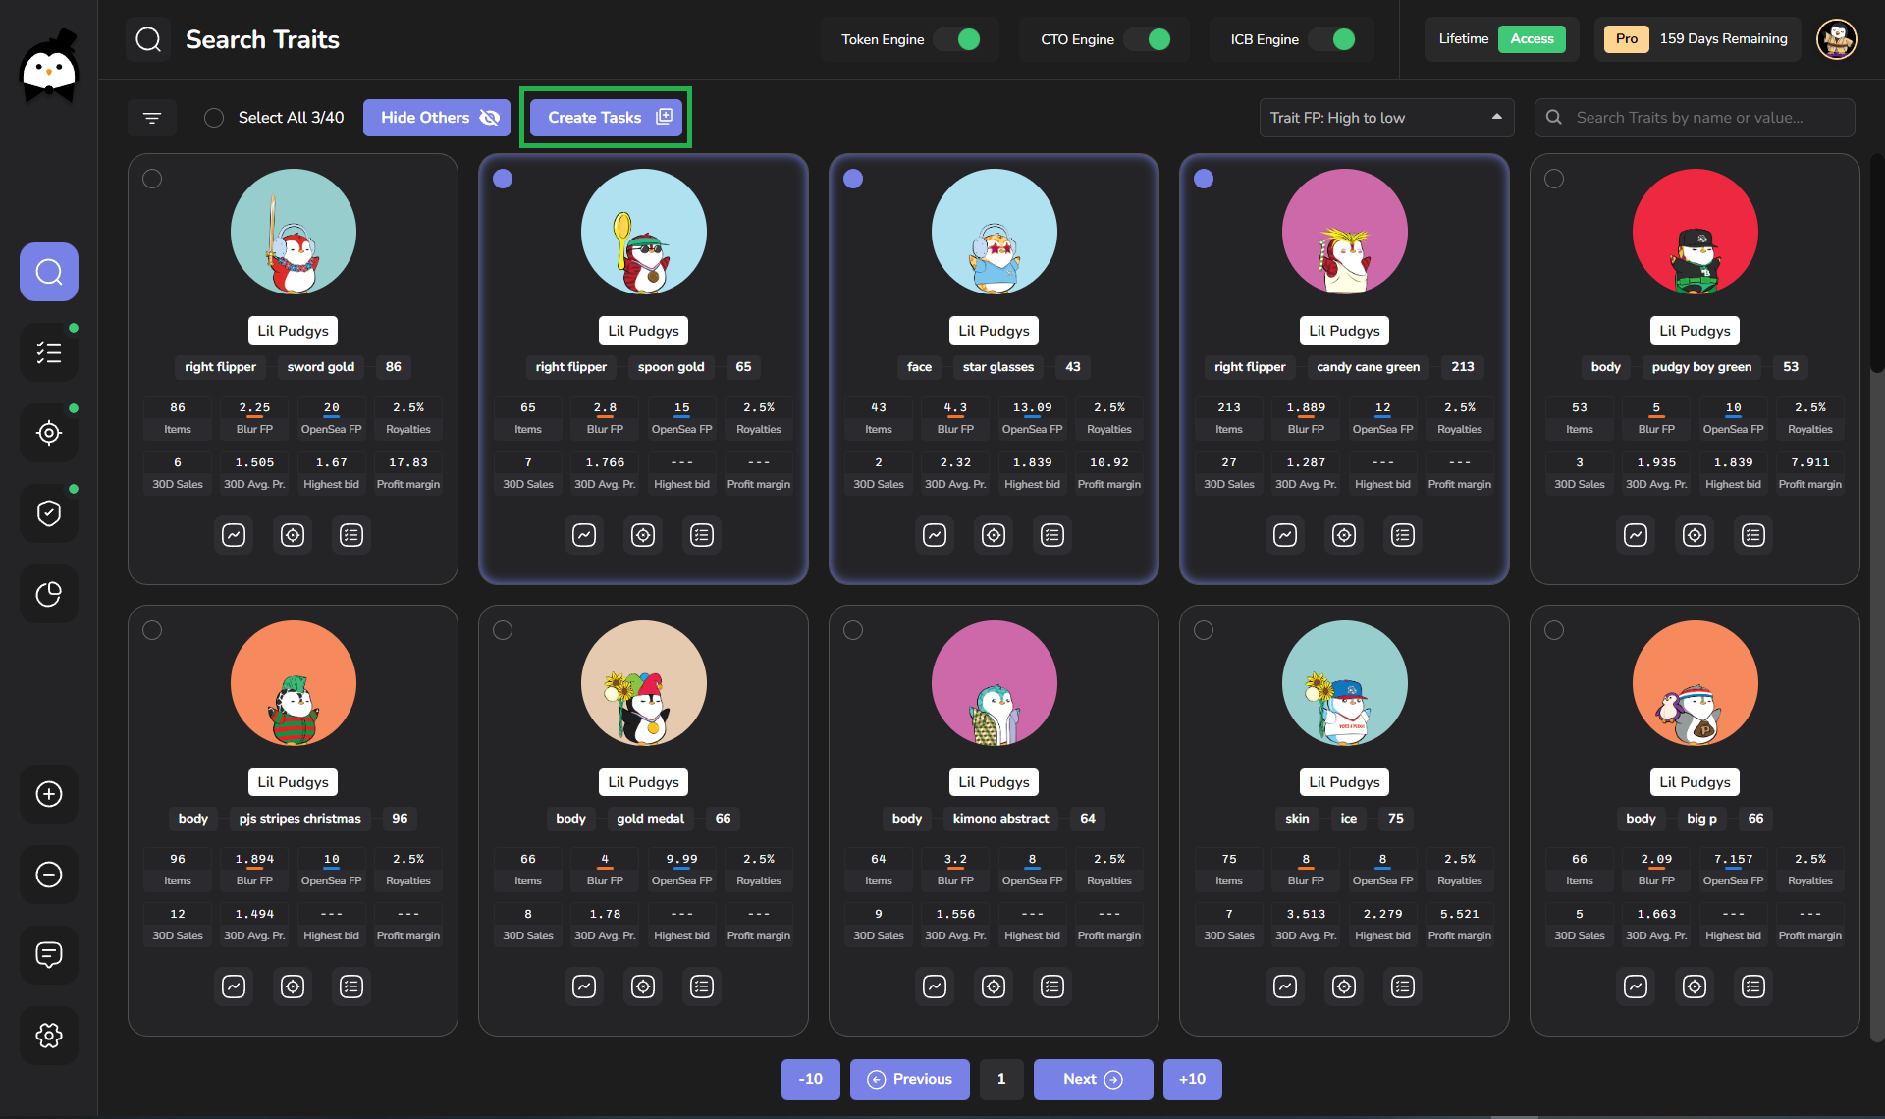The image size is (1885, 1119).
Task: Open settings gear in sidebar
Action: [x=49, y=1035]
